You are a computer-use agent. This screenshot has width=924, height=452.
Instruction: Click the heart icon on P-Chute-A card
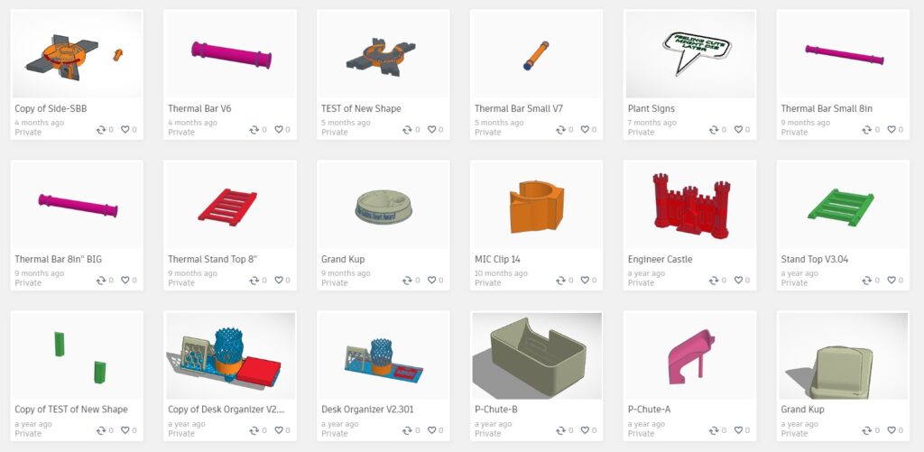pyautogui.click(x=738, y=430)
